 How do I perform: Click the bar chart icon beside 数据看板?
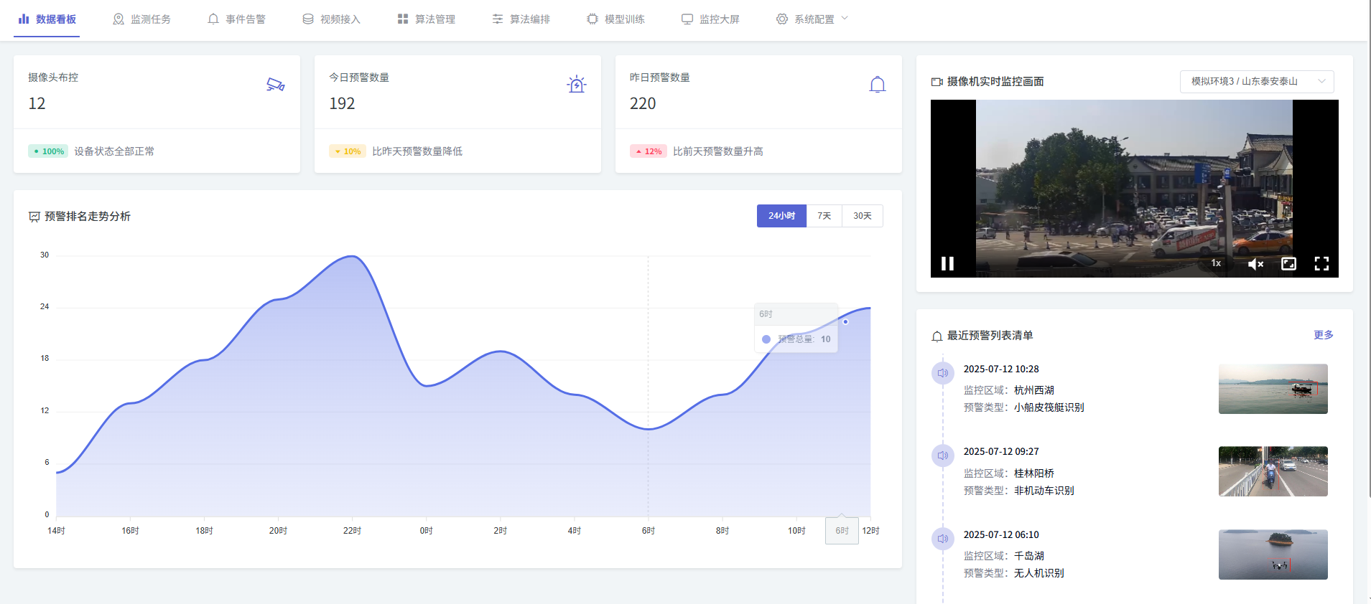click(24, 19)
